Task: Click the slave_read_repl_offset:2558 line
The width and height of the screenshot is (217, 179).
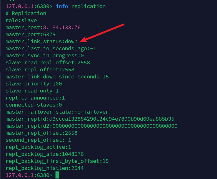Action: click(48, 63)
